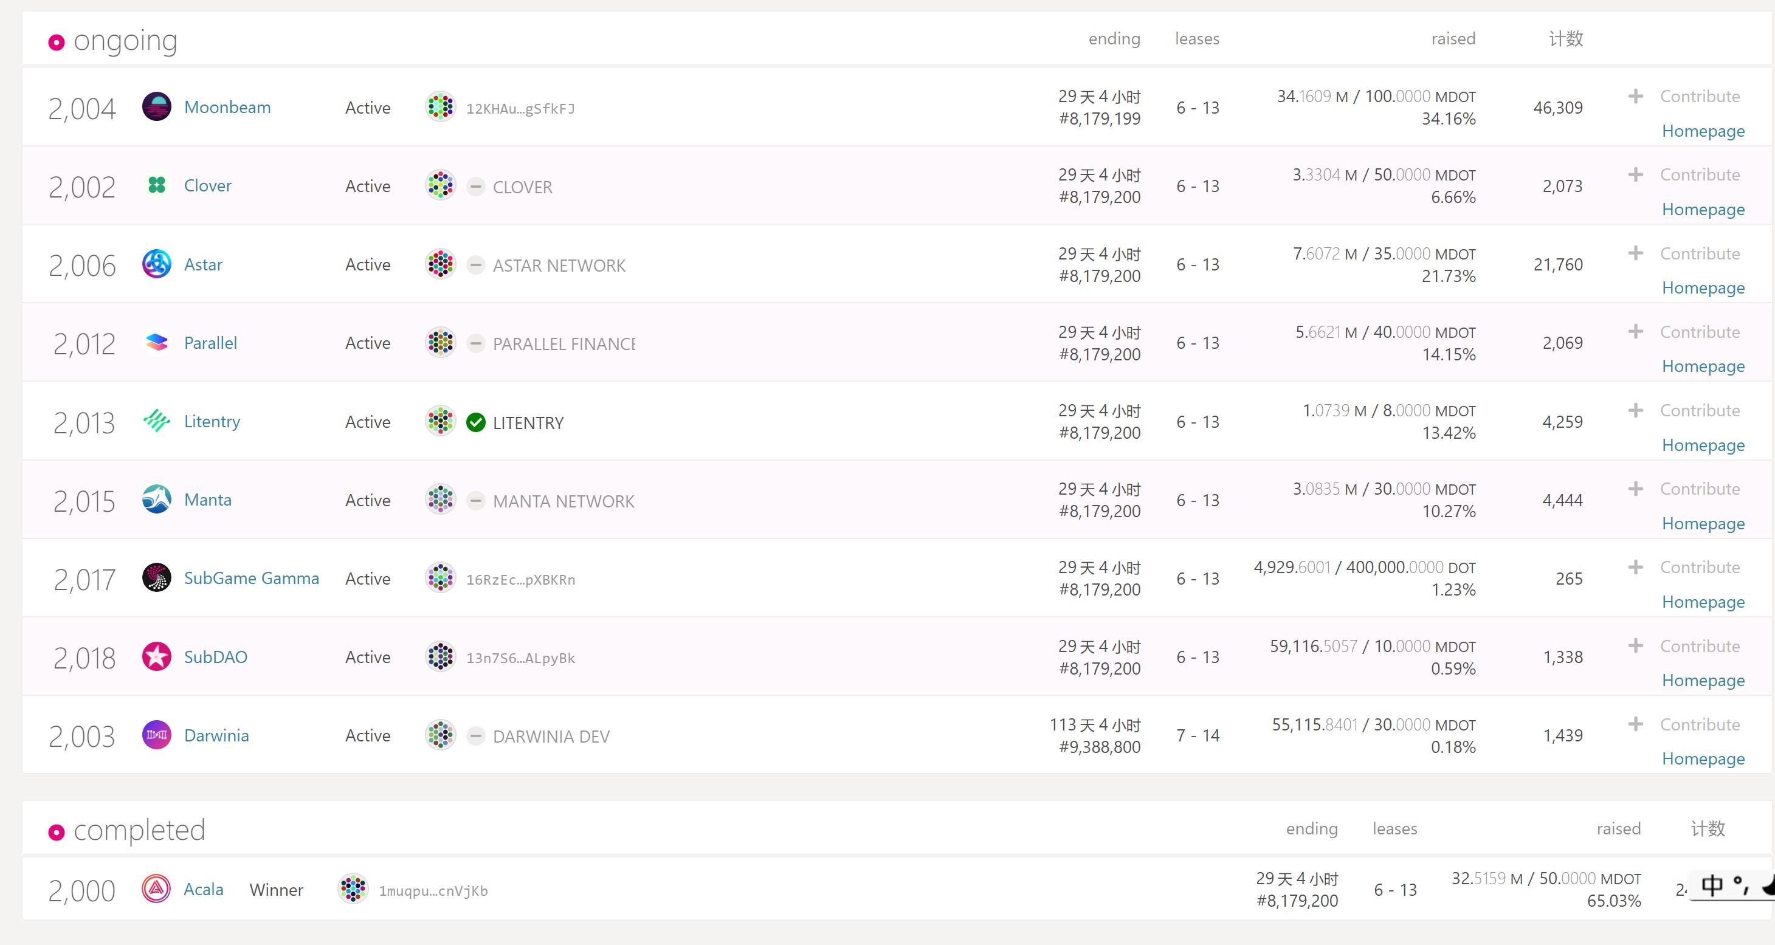Click the Astar parachain logo icon
This screenshot has height=945, width=1775.
click(156, 264)
